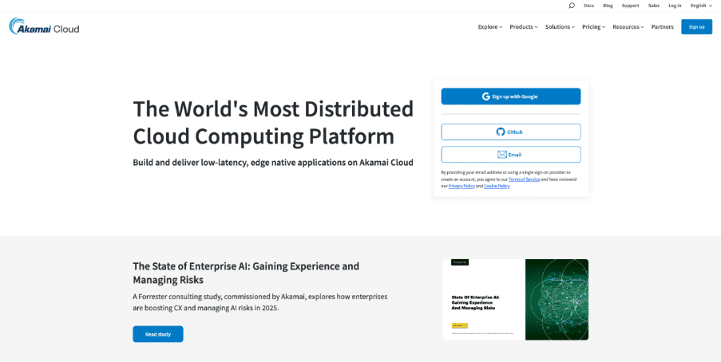Go to the Blog link

click(x=608, y=6)
